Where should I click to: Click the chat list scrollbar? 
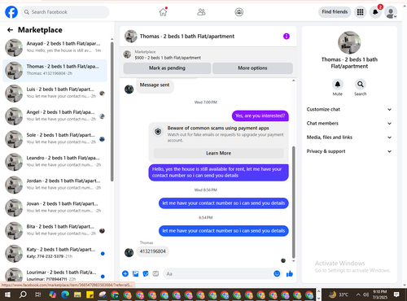coord(112,111)
